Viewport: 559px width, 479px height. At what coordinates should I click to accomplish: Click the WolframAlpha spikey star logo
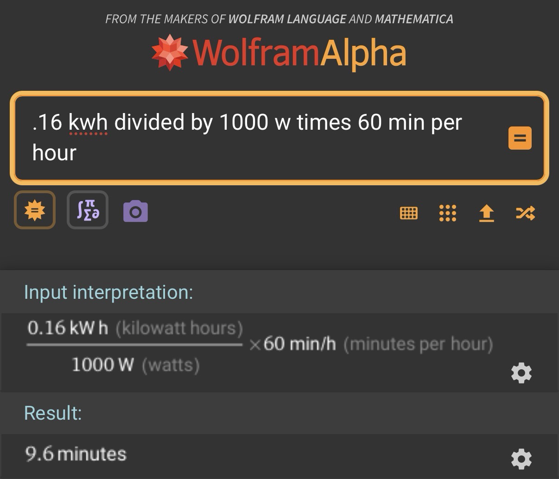[170, 52]
